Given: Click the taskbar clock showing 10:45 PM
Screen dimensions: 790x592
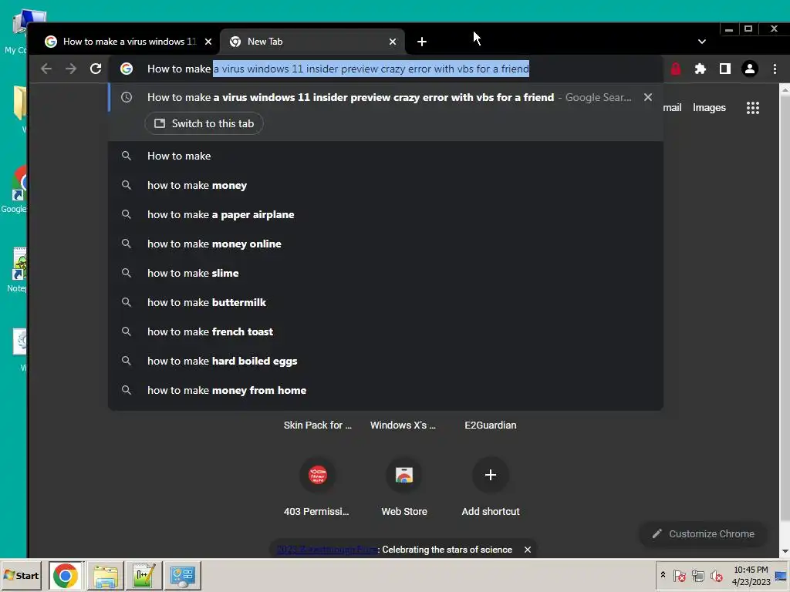Looking at the screenshot, I should (x=751, y=575).
